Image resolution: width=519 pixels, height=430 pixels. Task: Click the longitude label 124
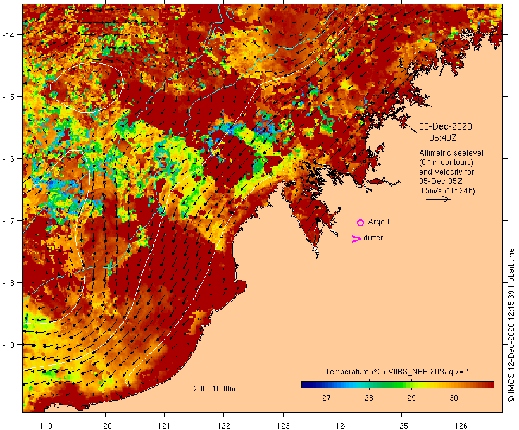click(x=342, y=426)
